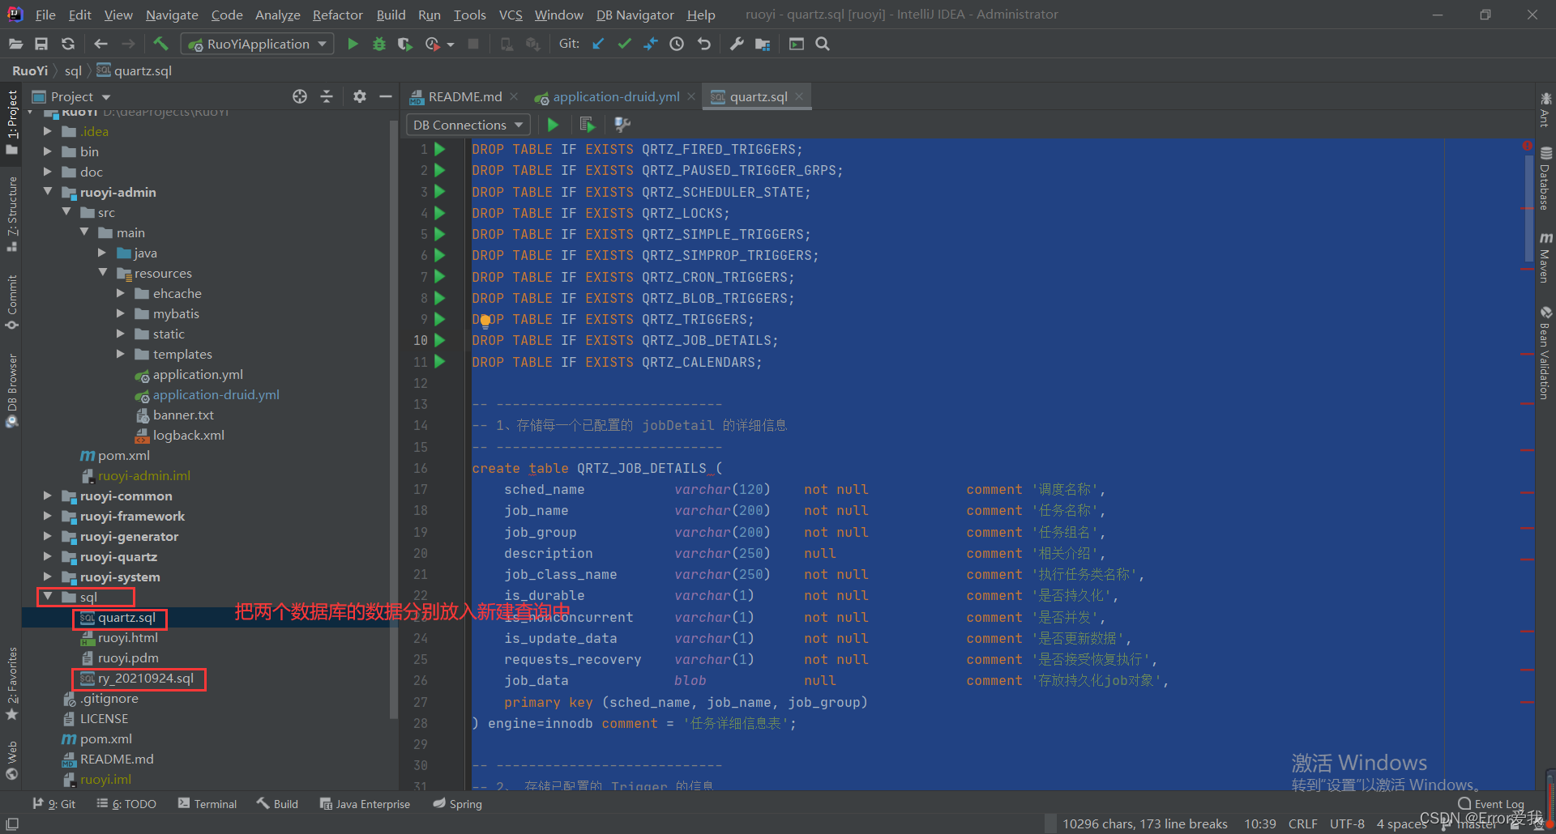Open Spring tool window button

458,803
